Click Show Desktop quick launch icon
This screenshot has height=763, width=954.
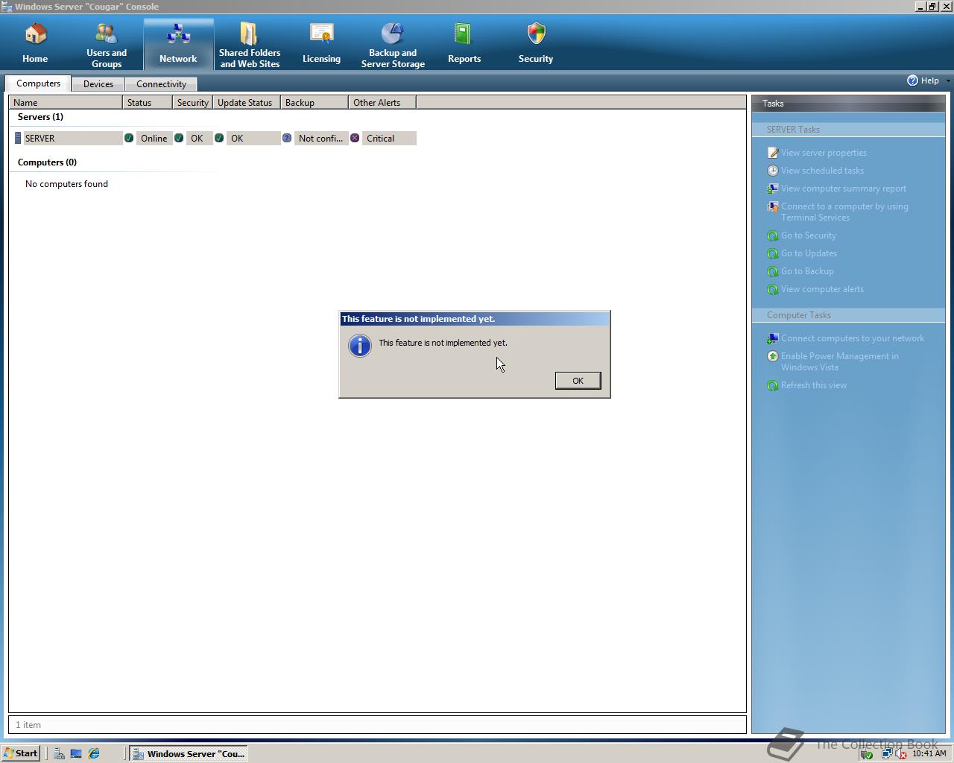(x=76, y=753)
